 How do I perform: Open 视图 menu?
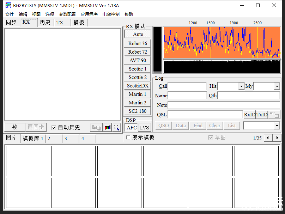(x=36, y=14)
